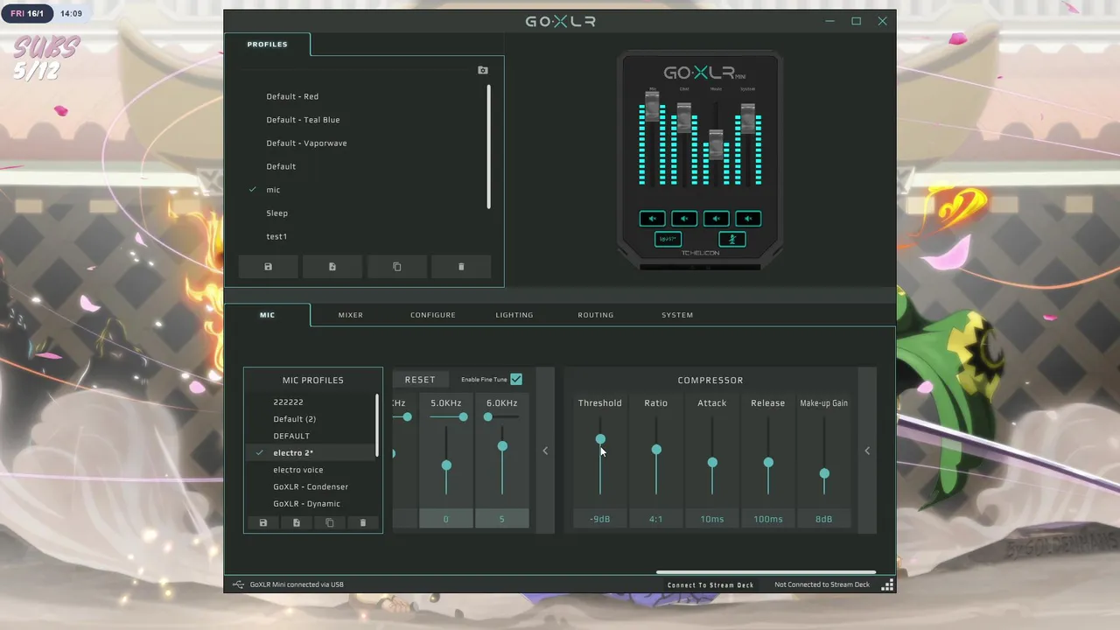Click the bleep (!@#$?*) button on the device

[x=668, y=239]
